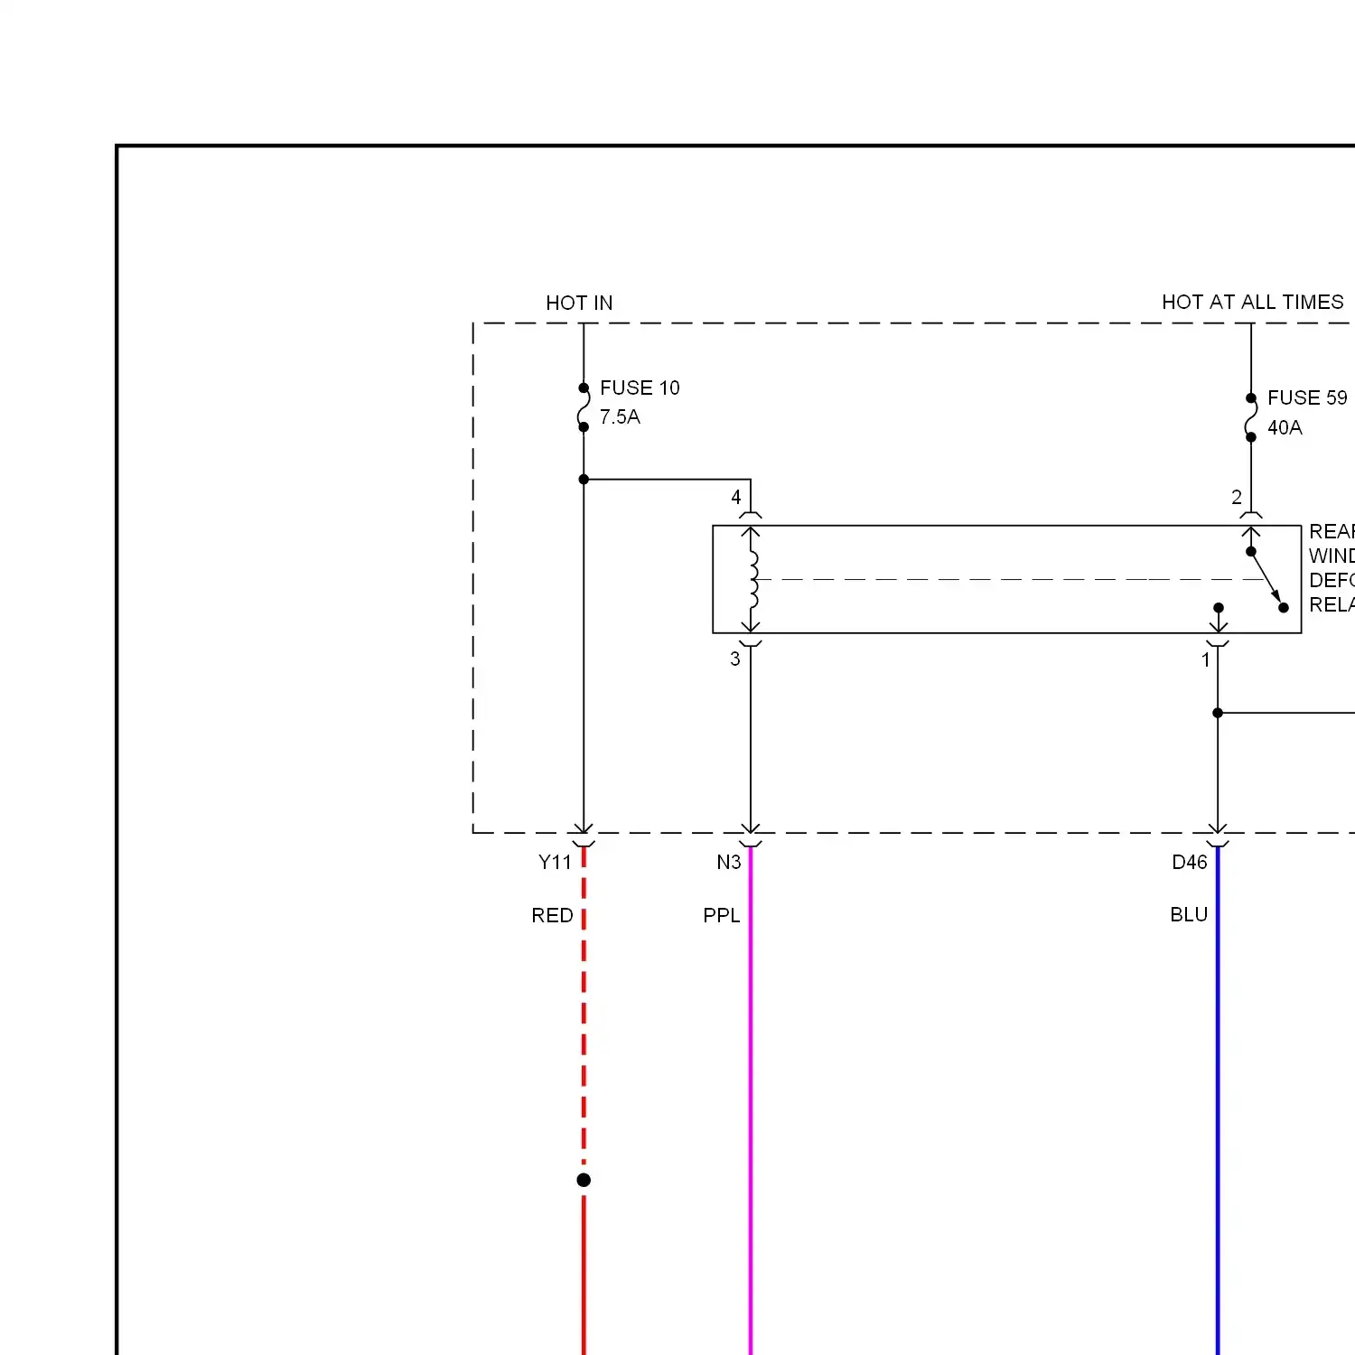
Task: Select the N3 connector label
Action: (x=728, y=862)
